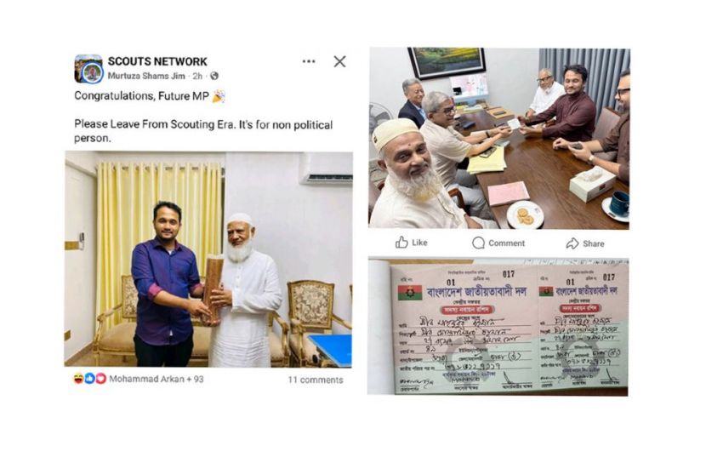This screenshot has width=706, height=463.
Task: Click the party popper emoji in post
Action: click(x=219, y=96)
